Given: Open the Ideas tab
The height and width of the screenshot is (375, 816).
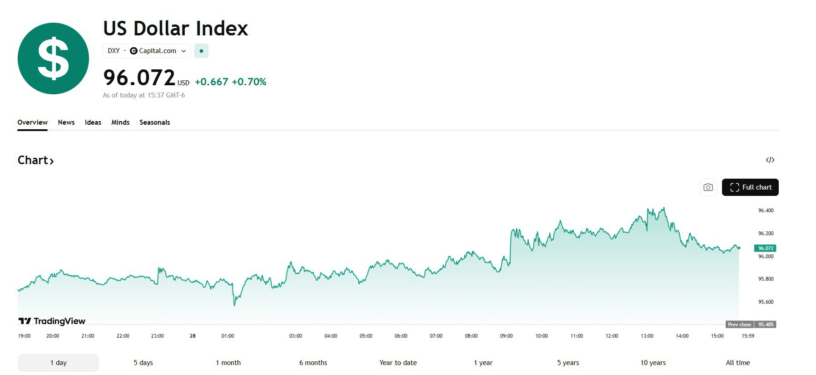Looking at the screenshot, I should 93,122.
